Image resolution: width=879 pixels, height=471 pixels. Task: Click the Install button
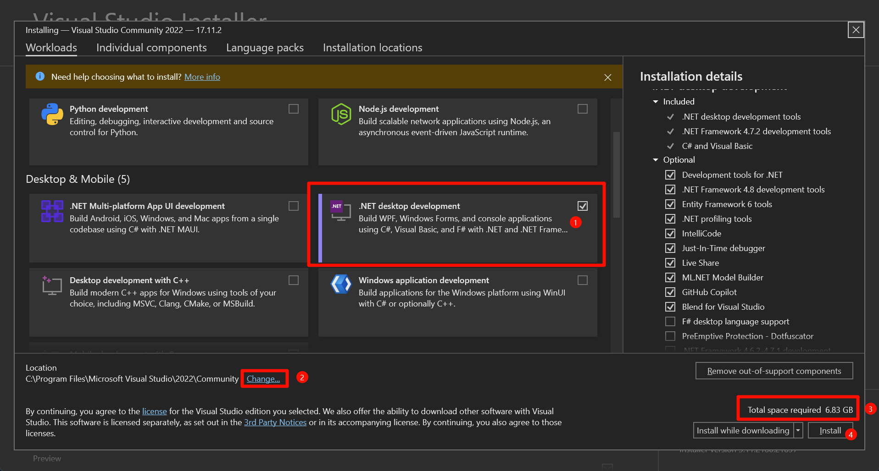pos(830,431)
